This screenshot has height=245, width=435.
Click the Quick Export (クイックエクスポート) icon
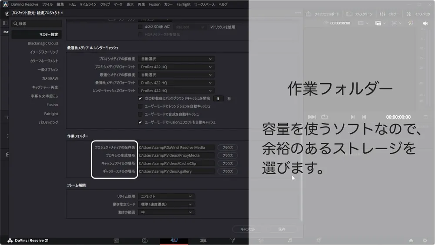(308, 14)
